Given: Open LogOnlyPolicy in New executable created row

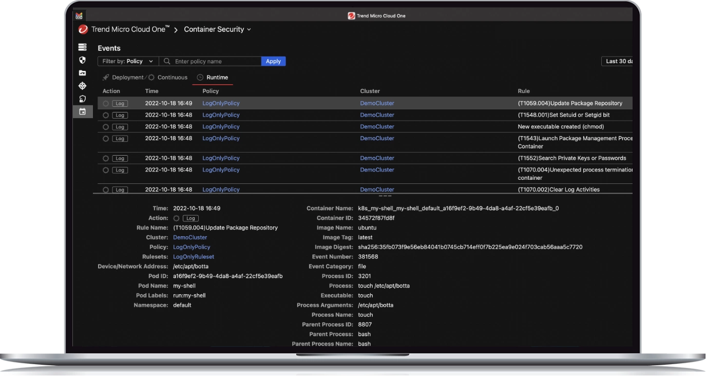Looking at the screenshot, I should (221, 127).
